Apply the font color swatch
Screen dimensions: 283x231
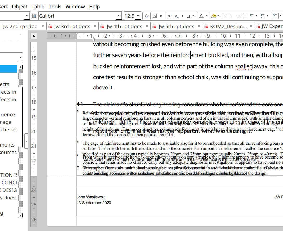point(201,16)
